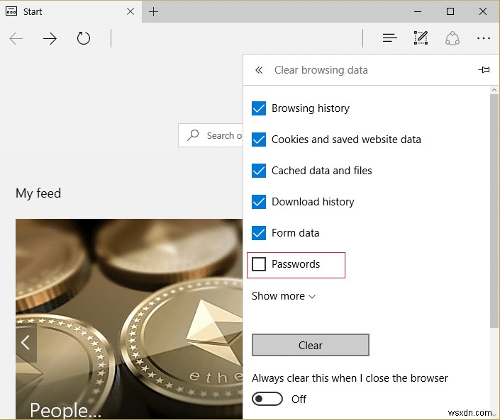
Task: Pin the Clear browsing data pane
Action: point(484,70)
